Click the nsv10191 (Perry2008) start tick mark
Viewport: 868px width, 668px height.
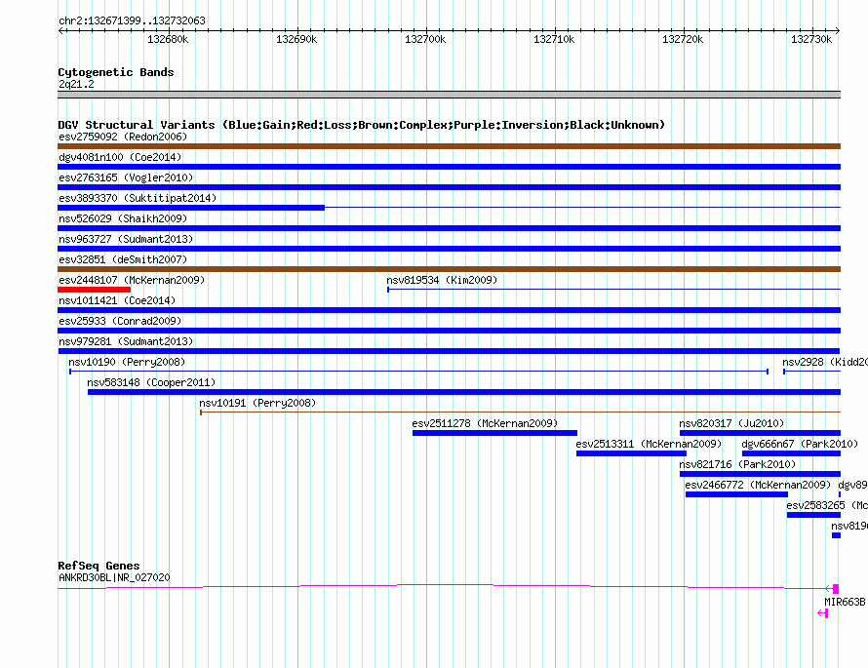point(201,413)
